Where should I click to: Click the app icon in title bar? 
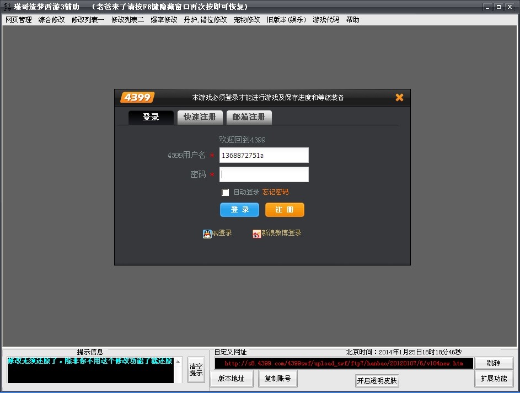tap(7, 7)
